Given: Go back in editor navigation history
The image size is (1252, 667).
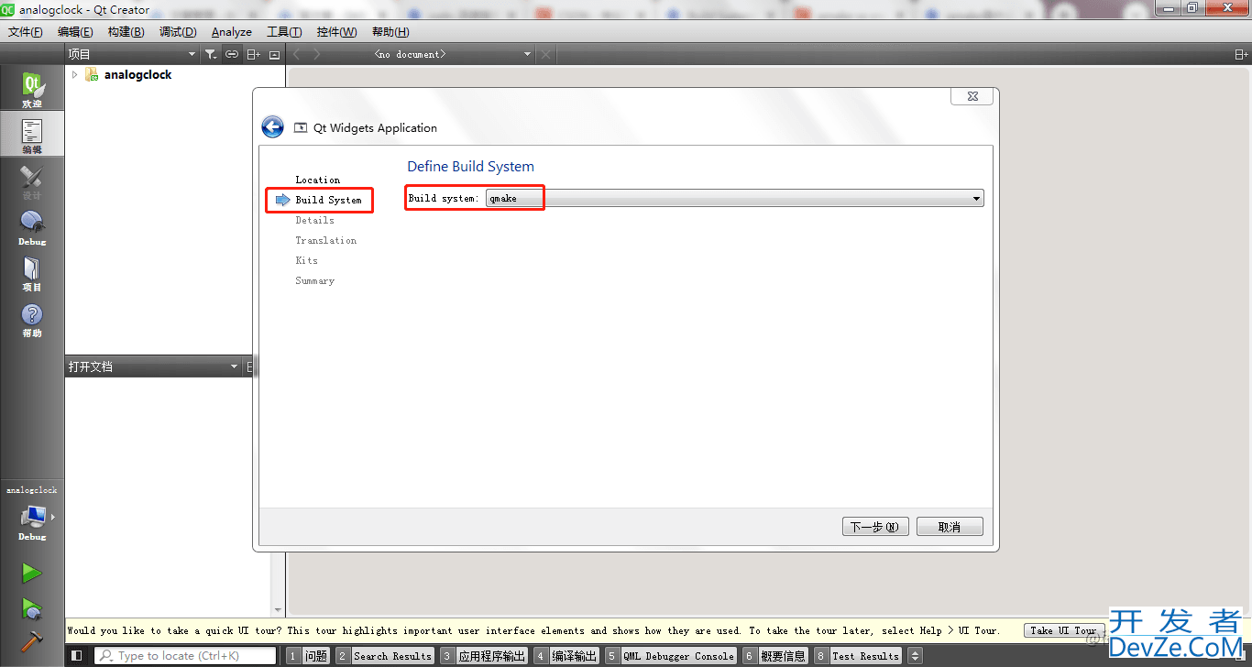Looking at the screenshot, I should [295, 54].
